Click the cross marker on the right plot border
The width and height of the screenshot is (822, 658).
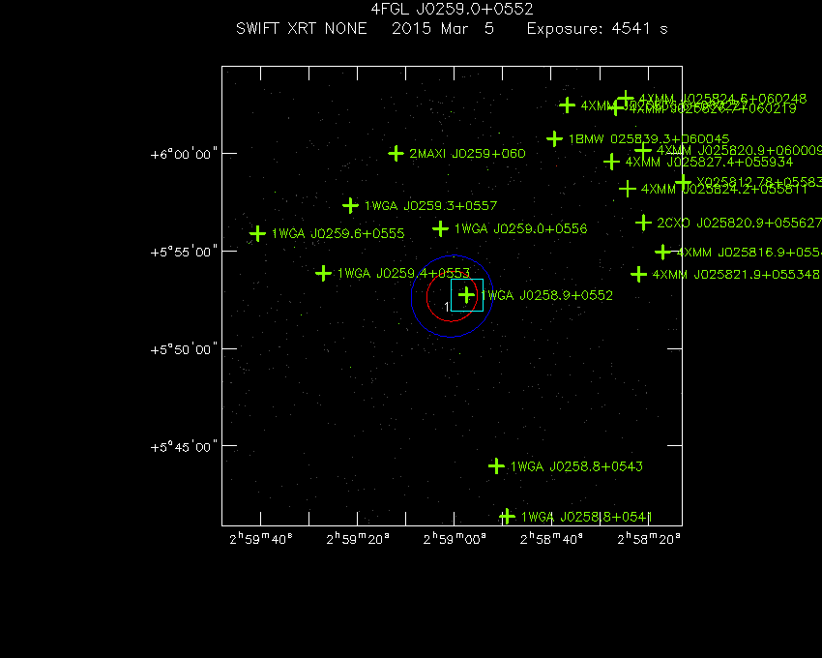click(x=683, y=182)
